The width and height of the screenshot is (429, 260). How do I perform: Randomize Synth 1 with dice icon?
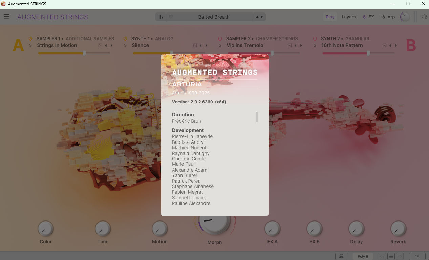[195, 45]
